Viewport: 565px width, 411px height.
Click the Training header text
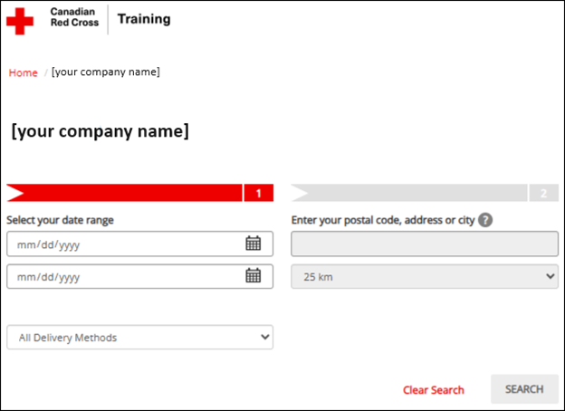[144, 19]
